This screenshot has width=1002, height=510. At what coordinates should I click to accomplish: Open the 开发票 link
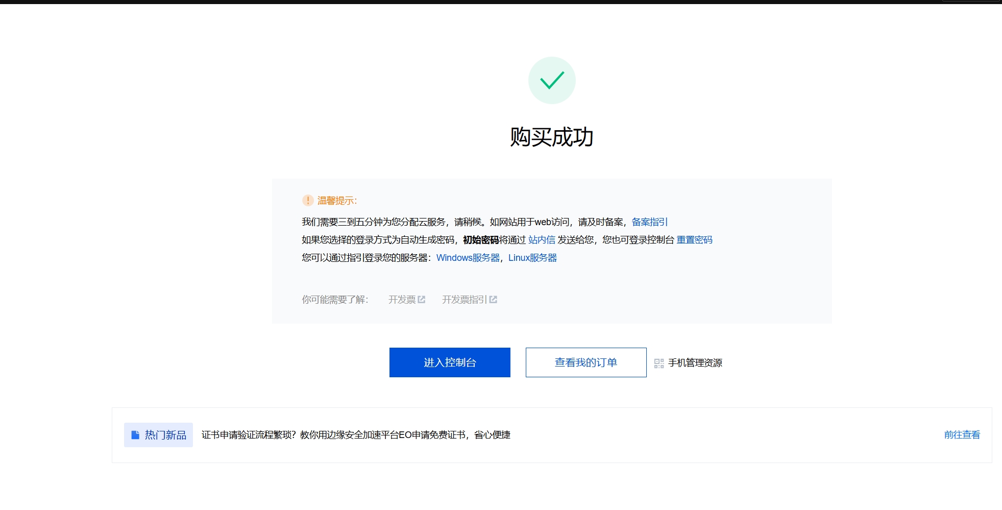coord(402,300)
